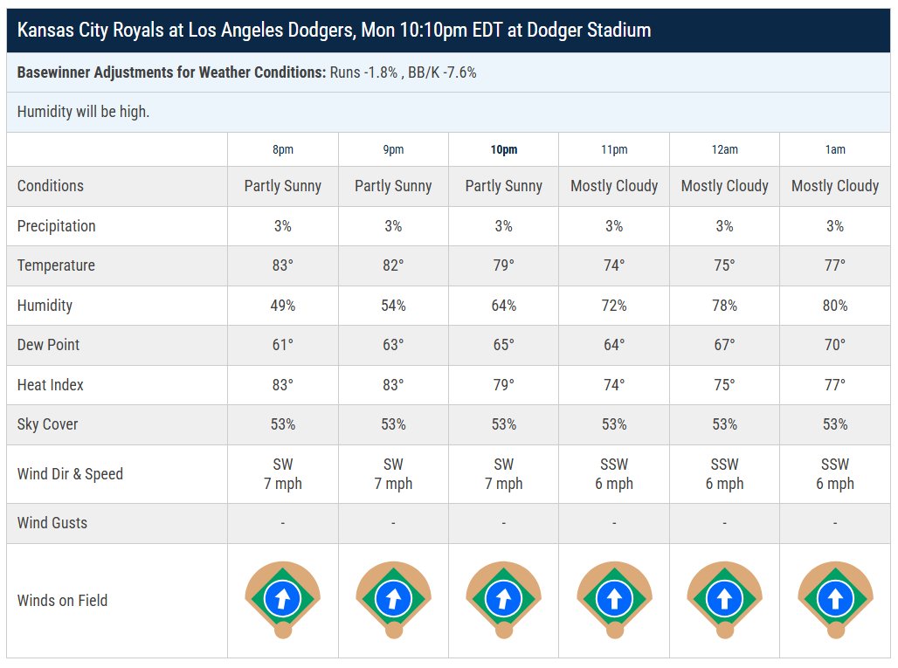Click the 80% humidity value at 1am
Image resolution: width=898 pixels, height=668 pixels.
click(x=835, y=306)
